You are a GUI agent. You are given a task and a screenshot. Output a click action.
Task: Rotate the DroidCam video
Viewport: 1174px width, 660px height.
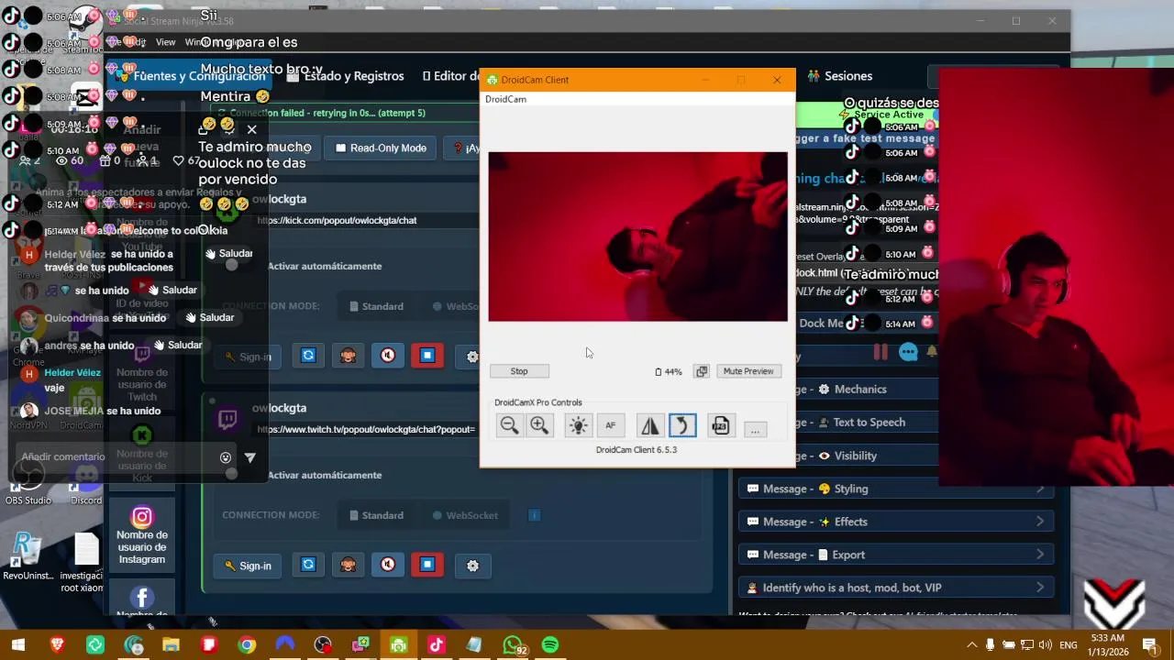point(682,425)
